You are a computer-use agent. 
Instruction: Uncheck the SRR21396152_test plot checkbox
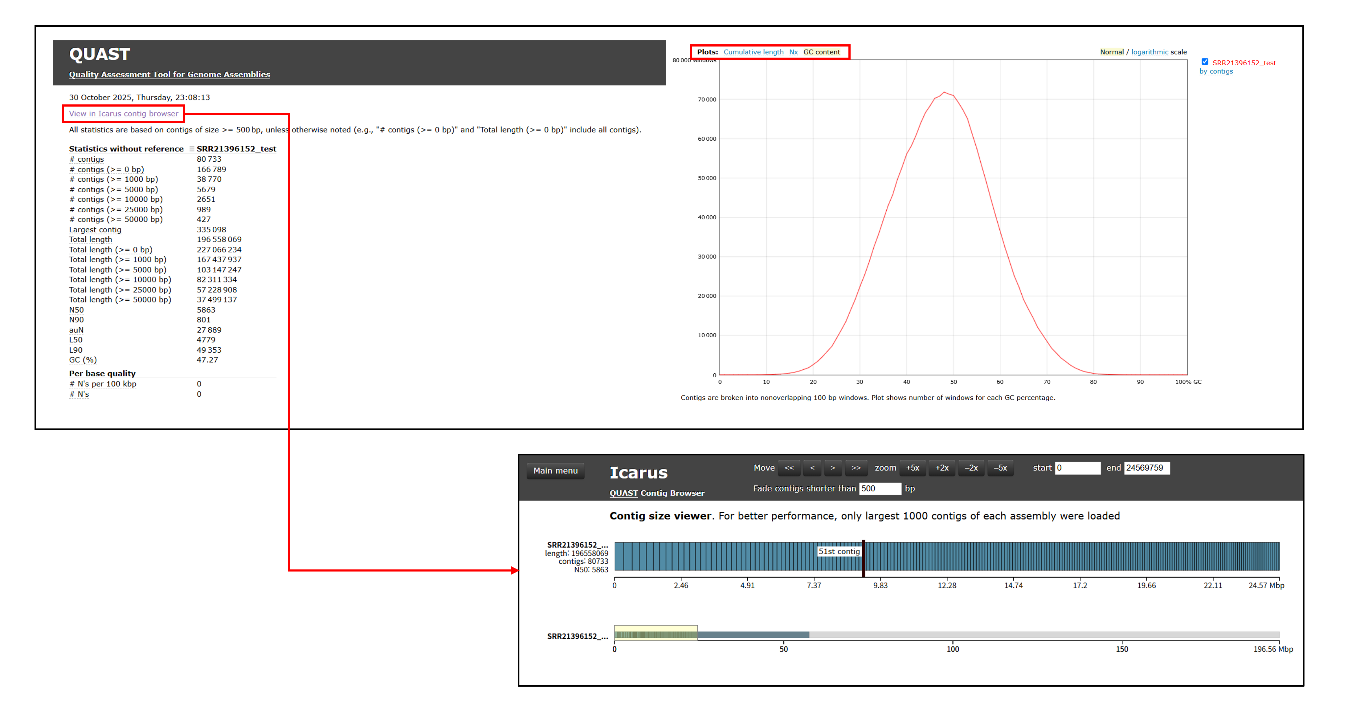[1205, 62]
